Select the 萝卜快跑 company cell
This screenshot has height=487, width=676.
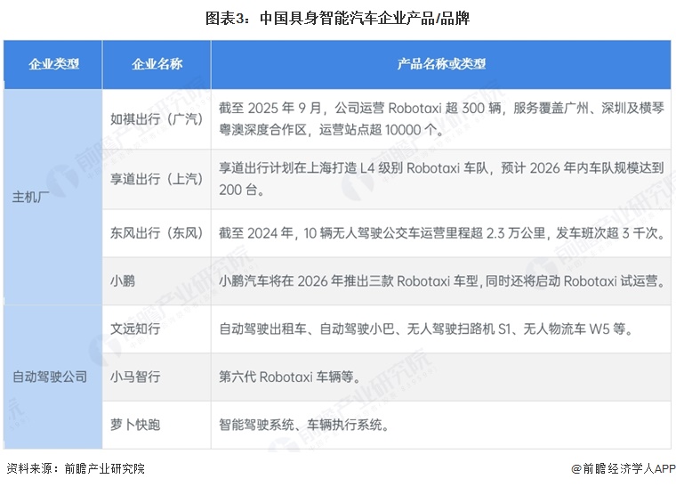(x=157, y=425)
